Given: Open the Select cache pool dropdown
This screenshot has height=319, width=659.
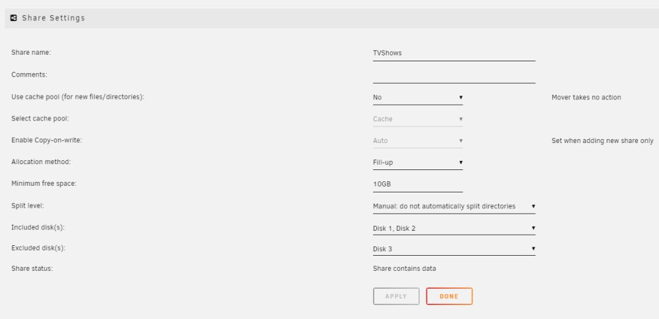Looking at the screenshot, I should click(418, 119).
